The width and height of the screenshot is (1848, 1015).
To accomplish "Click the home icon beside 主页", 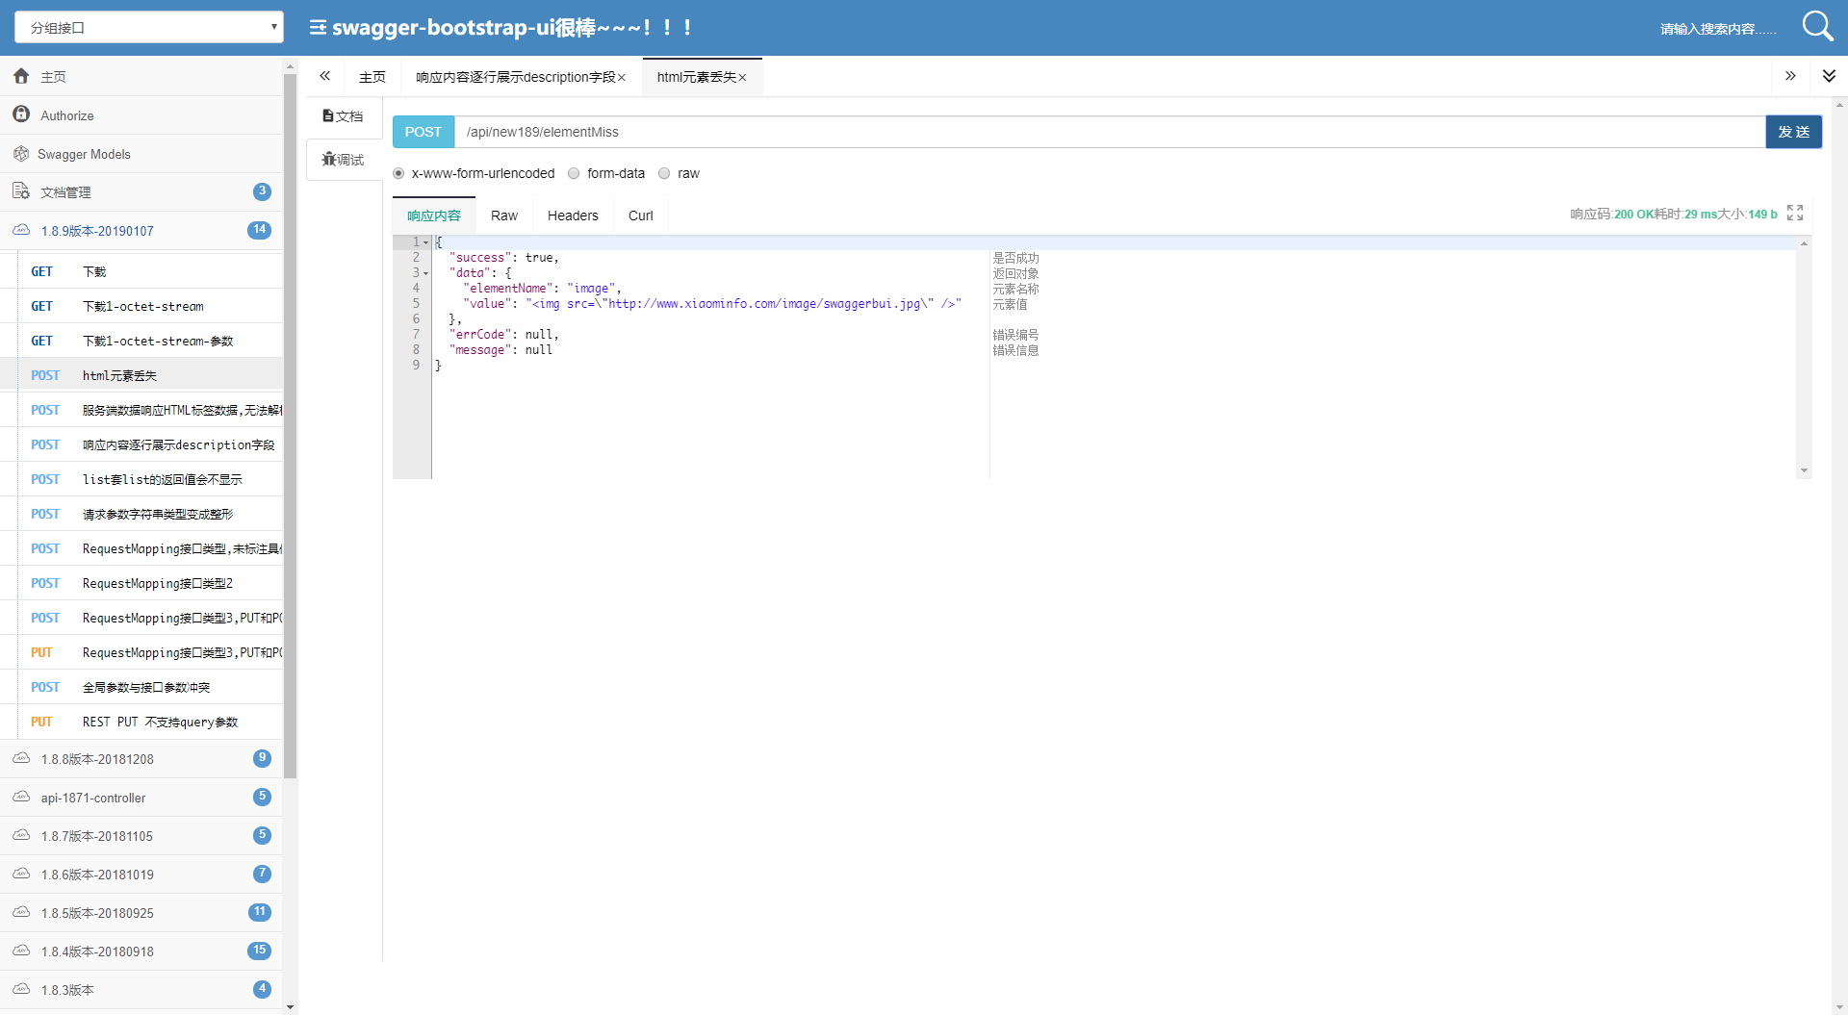I will pos(21,76).
